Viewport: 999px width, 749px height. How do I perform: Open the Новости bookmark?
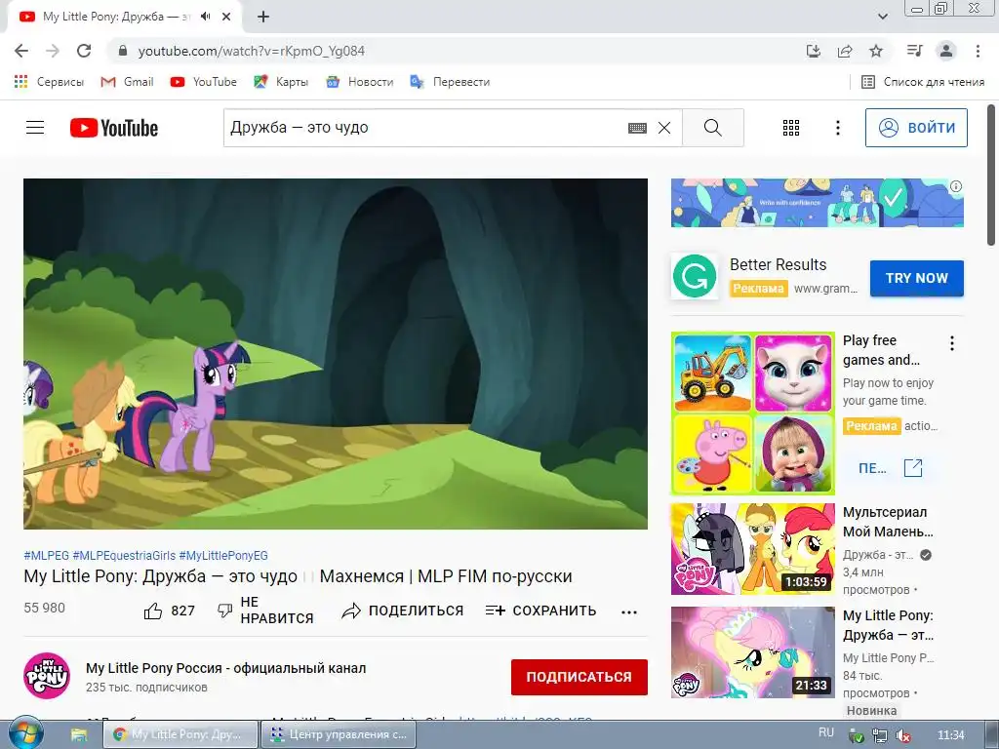(x=359, y=82)
